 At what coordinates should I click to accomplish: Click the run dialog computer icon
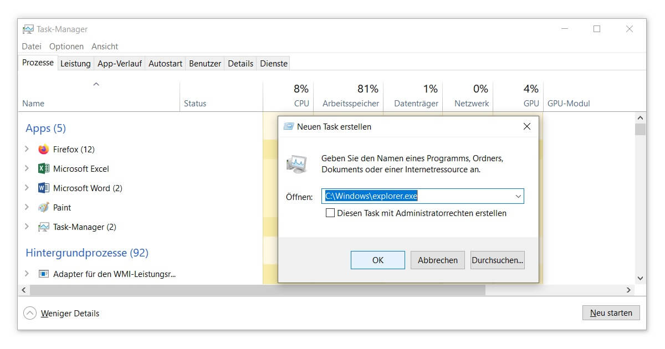pos(296,163)
